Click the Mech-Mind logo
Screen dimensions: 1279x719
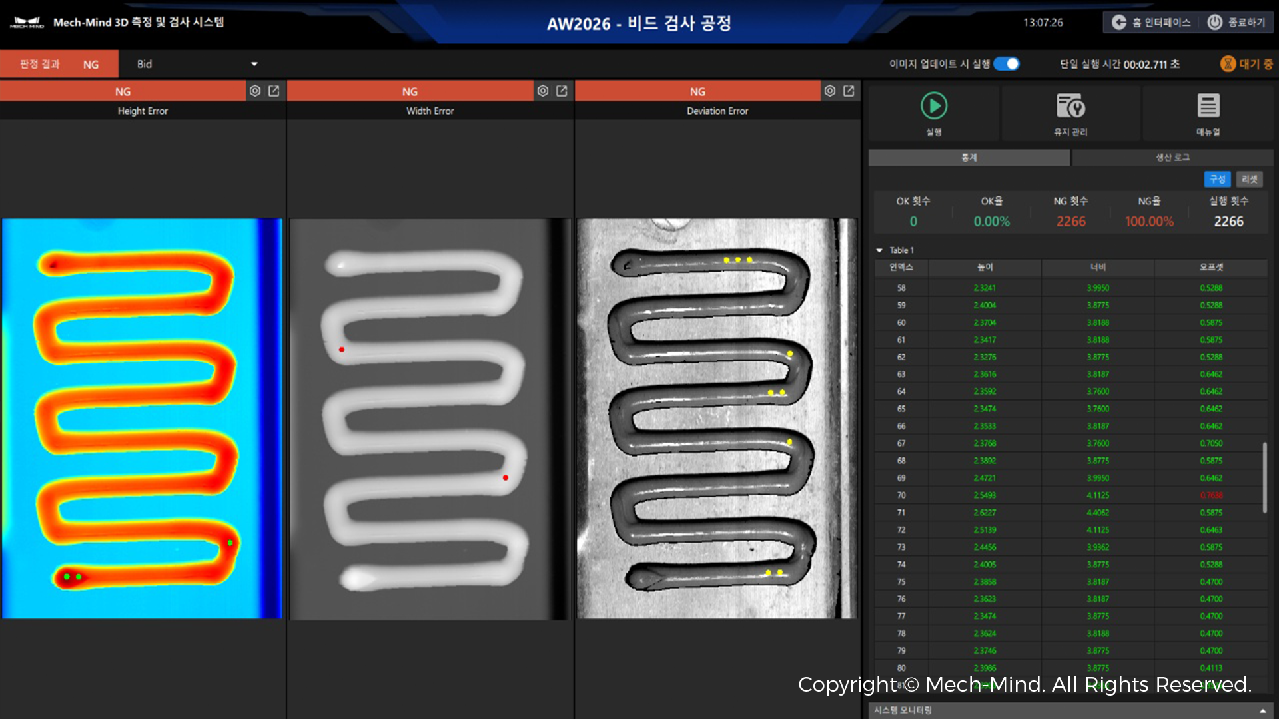[x=27, y=23]
